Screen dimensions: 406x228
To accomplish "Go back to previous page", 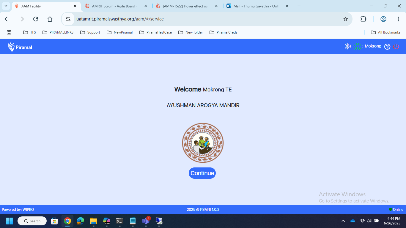I will click(7, 19).
